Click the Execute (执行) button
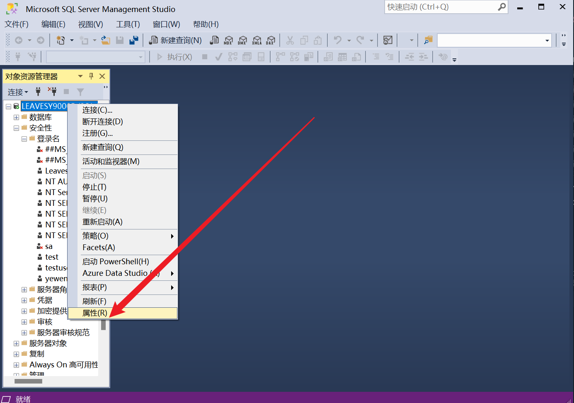 [x=174, y=57]
